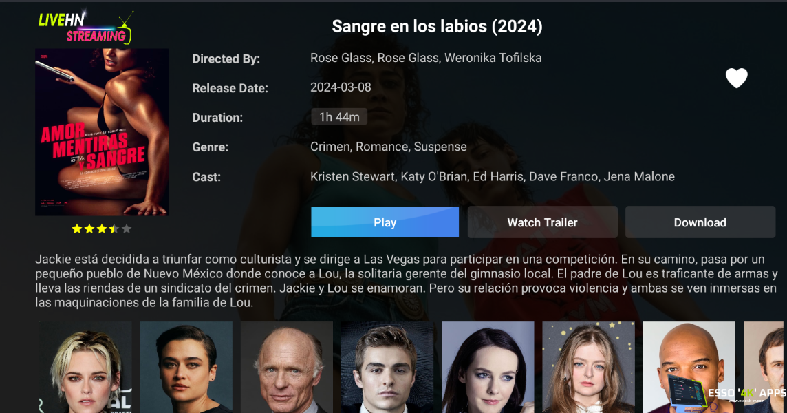The width and height of the screenshot is (787, 413).
Task: Download the movie using the Download button
Action: (700, 222)
